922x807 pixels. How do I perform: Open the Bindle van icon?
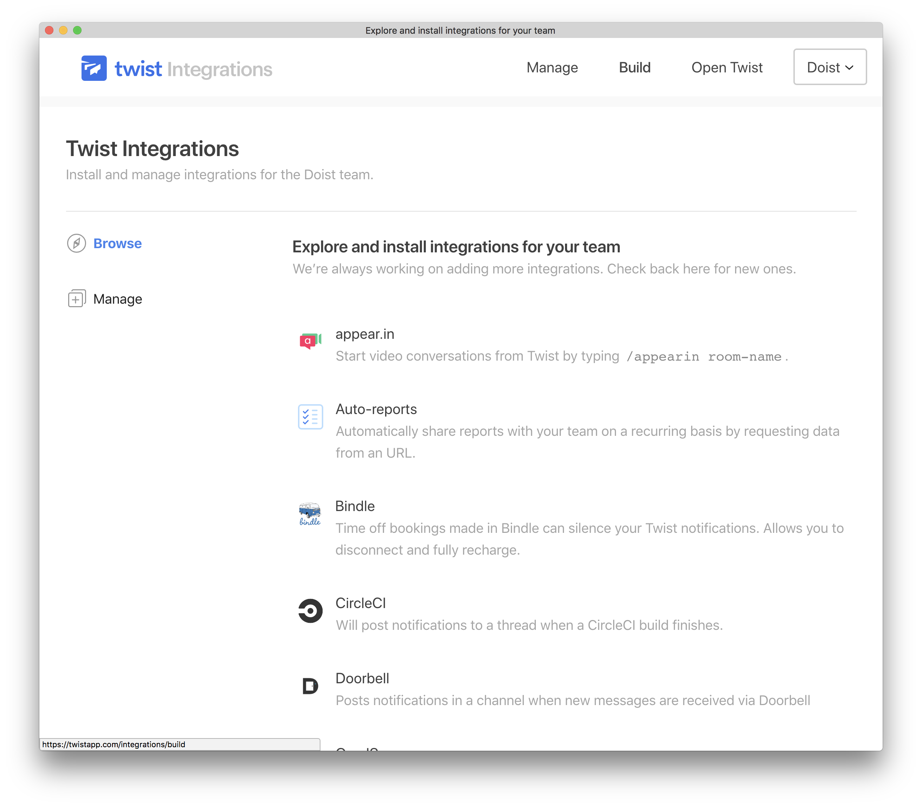pos(310,514)
